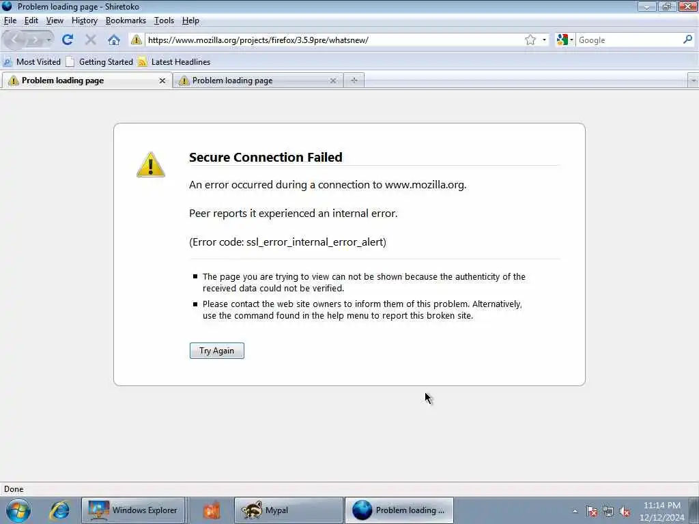Open the Google search engine selector

(x=565, y=40)
